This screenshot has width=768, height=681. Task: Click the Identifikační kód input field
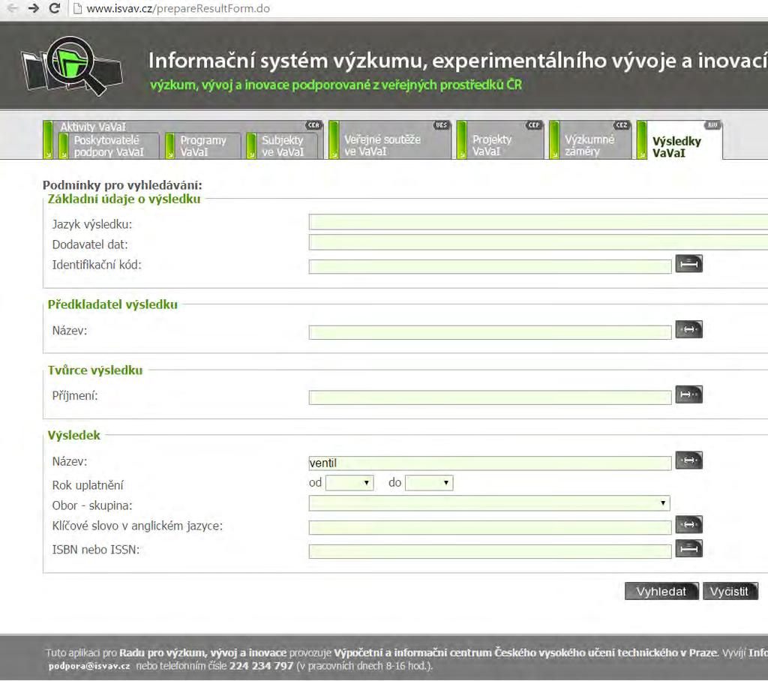click(490, 266)
